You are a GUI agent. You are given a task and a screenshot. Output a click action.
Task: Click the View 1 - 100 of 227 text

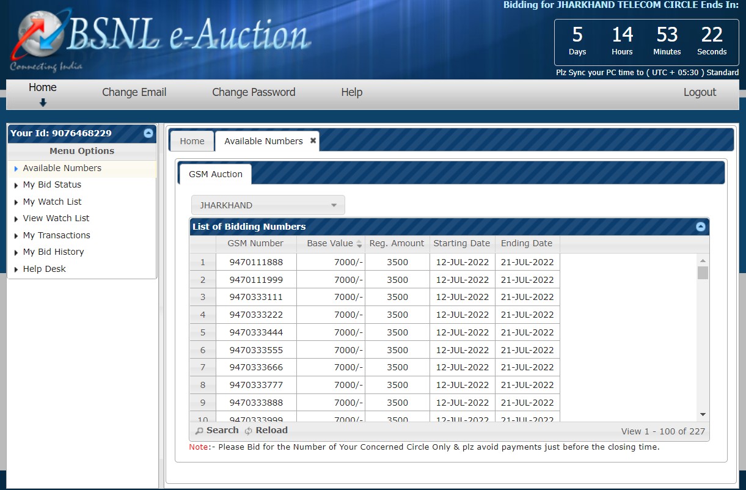pos(663,431)
